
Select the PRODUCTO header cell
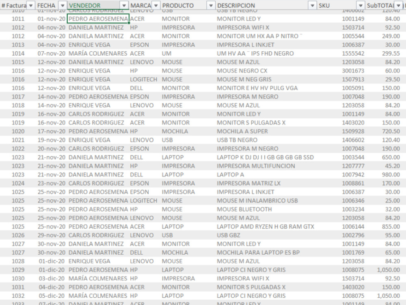coord(188,5)
